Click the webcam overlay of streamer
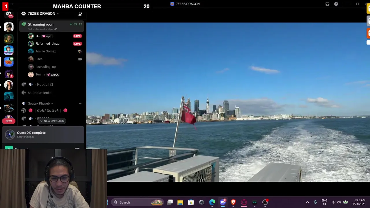370x208 pixels. [53, 179]
